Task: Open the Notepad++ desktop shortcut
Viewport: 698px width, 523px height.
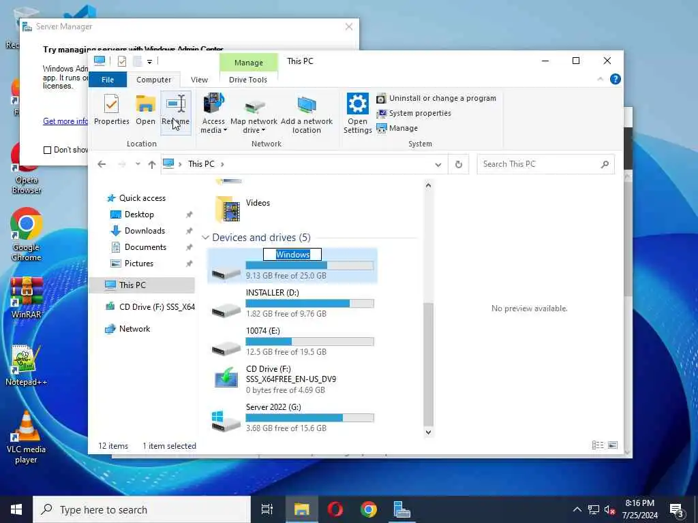Action: (x=27, y=365)
